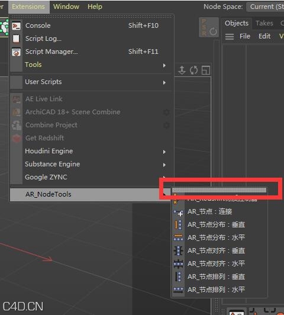Open Script Log entry
This screenshot has height=315, width=284.
[x=91, y=38]
